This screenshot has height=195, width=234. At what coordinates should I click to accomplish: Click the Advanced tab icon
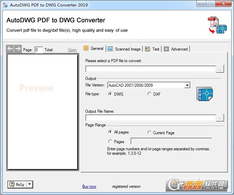click(166, 49)
